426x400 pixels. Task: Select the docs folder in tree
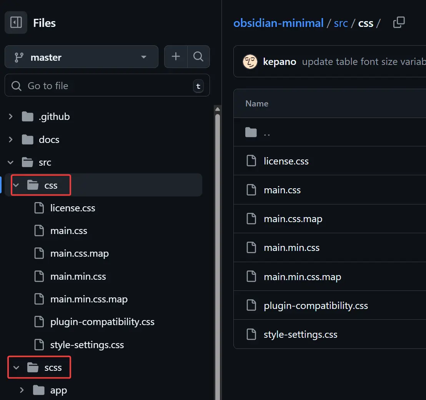(49, 139)
